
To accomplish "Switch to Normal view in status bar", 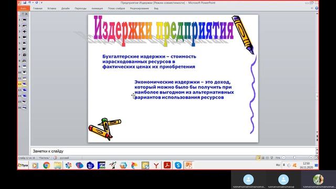I will [259, 157].
